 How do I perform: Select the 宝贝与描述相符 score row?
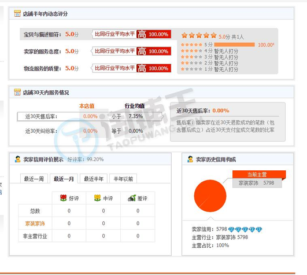coord(96,34)
